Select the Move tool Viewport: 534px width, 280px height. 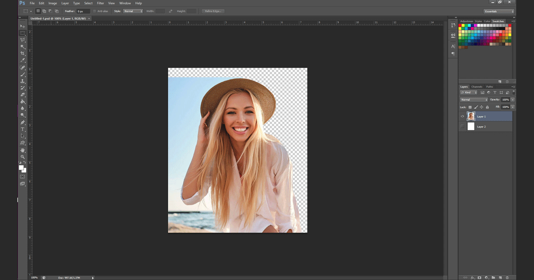click(23, 26)
